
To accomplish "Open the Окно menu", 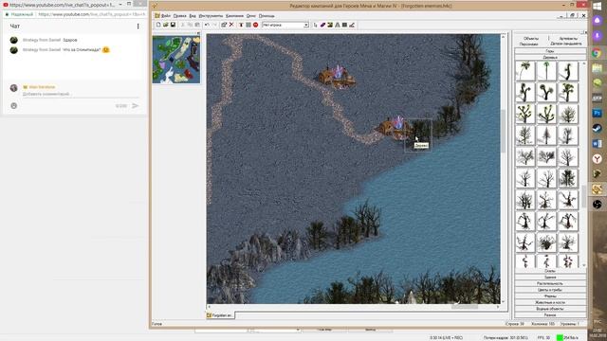I will (251, 16).
